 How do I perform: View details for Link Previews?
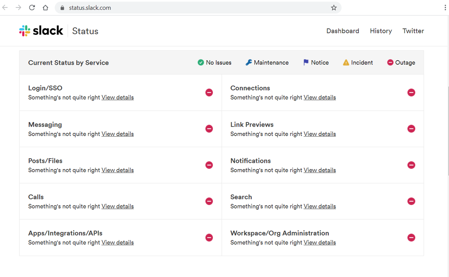coord(320,134)
